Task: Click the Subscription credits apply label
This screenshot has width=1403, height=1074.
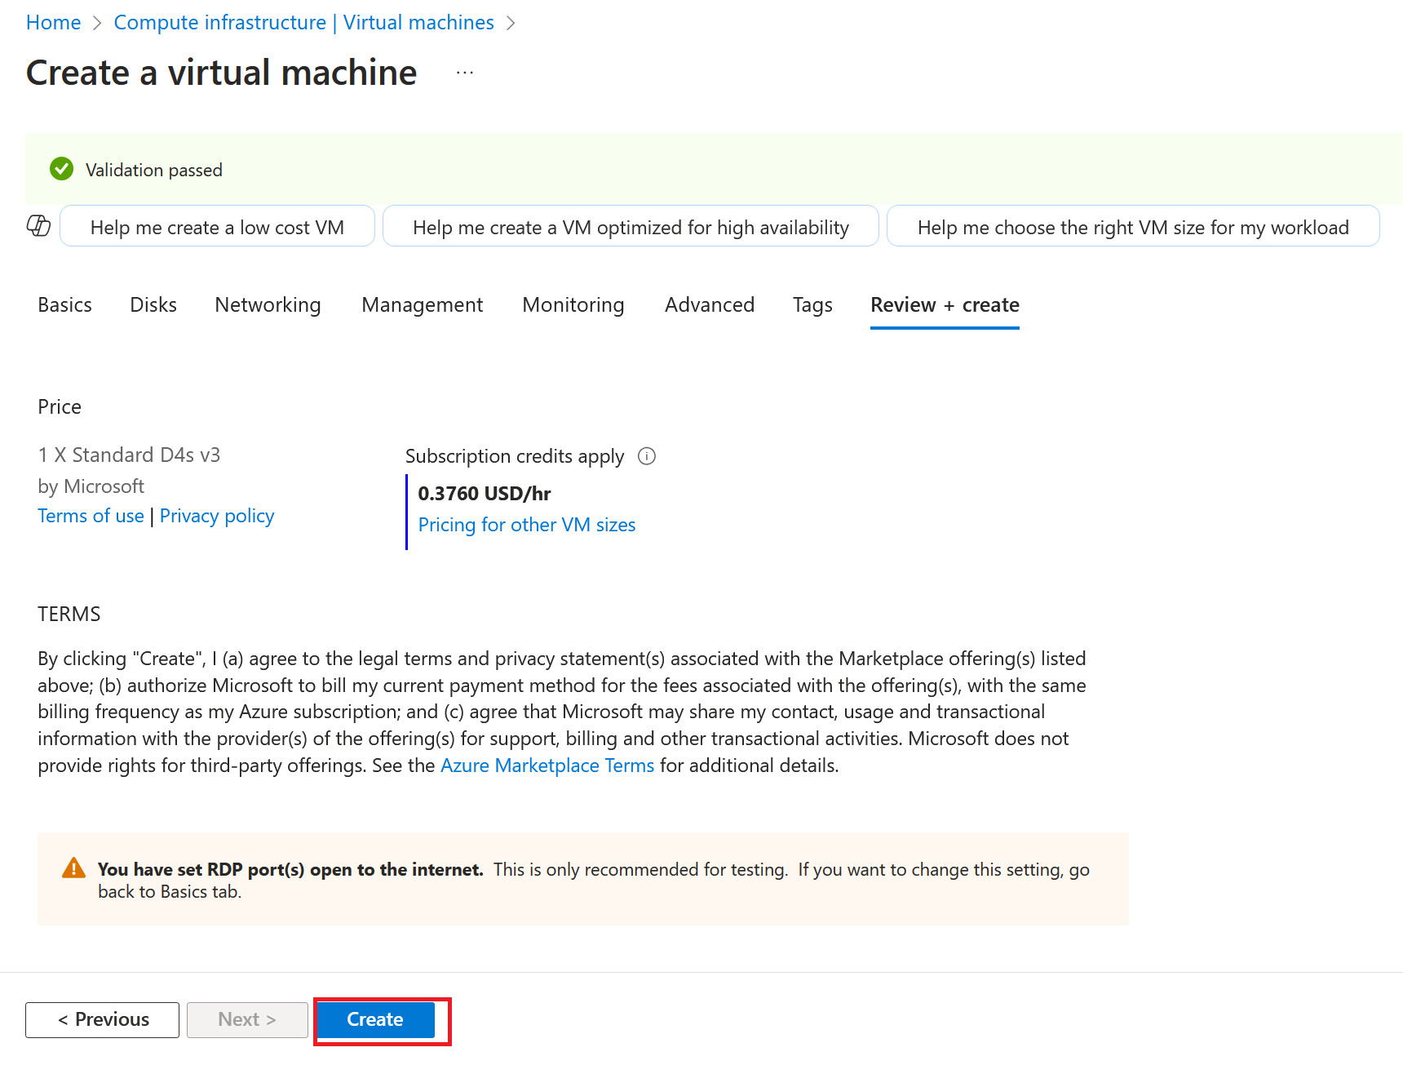Action: [515, 456]
